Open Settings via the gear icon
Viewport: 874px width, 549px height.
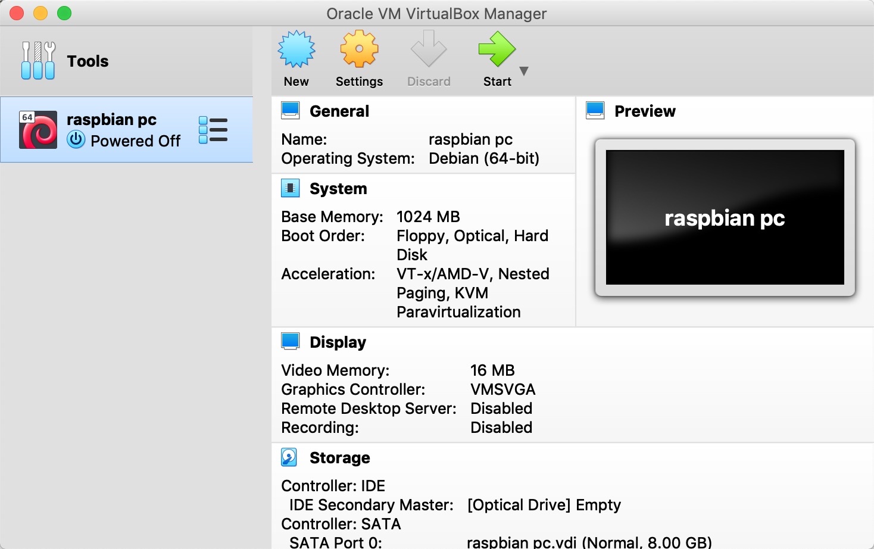pos(359,49)
